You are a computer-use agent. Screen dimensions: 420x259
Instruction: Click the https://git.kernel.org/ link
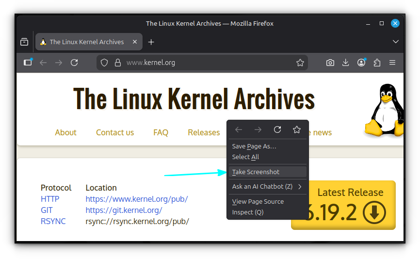click(124, 210)
